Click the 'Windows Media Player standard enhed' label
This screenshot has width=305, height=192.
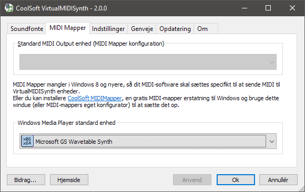pyautogui.click(x=66, y=123)
